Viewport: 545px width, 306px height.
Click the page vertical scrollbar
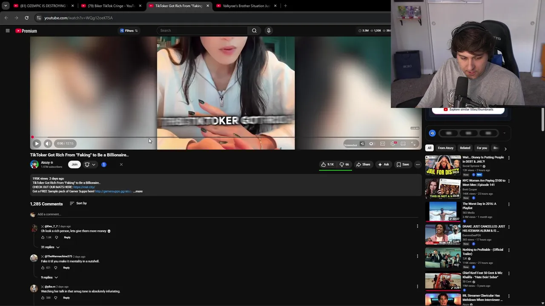pos(543,120)
